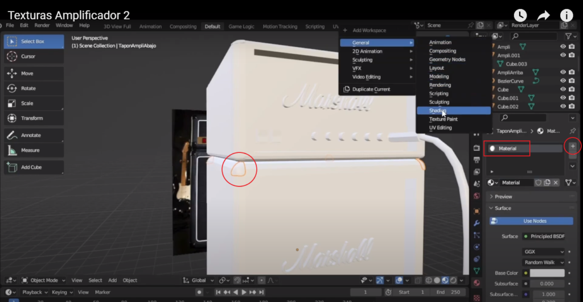Choose the Measure tool
Image resolution: width=583 pixels, height=302 pixels.
34,150
